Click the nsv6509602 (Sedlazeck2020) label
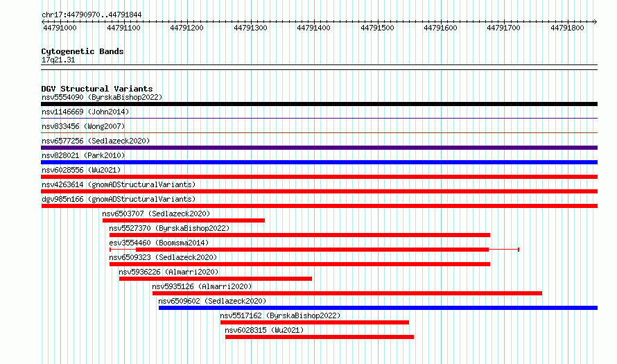617x364 pixels. pyautogui.click(x=212, y=301)
